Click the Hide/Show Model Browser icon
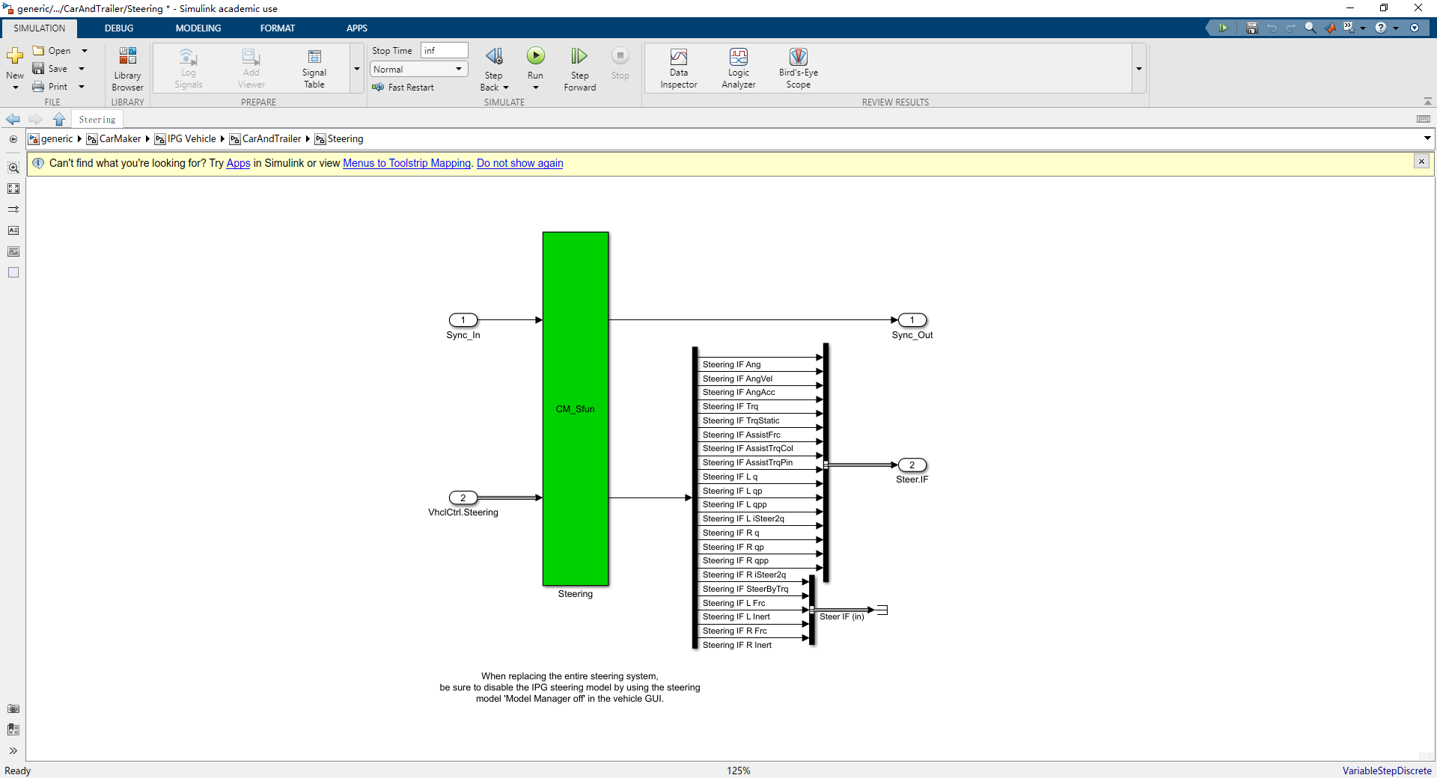This screenshot has height=778, width=1437. [x=13, y=139]
